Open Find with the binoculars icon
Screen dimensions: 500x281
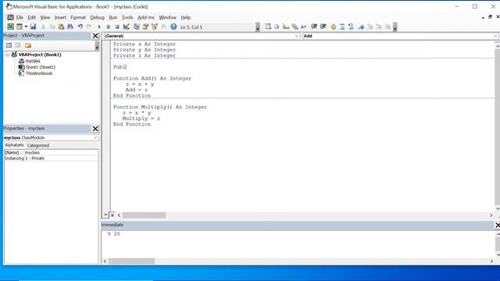(x=70, y=27)
